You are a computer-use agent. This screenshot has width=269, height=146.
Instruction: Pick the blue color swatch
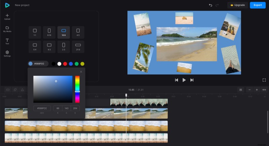(71, 64)
